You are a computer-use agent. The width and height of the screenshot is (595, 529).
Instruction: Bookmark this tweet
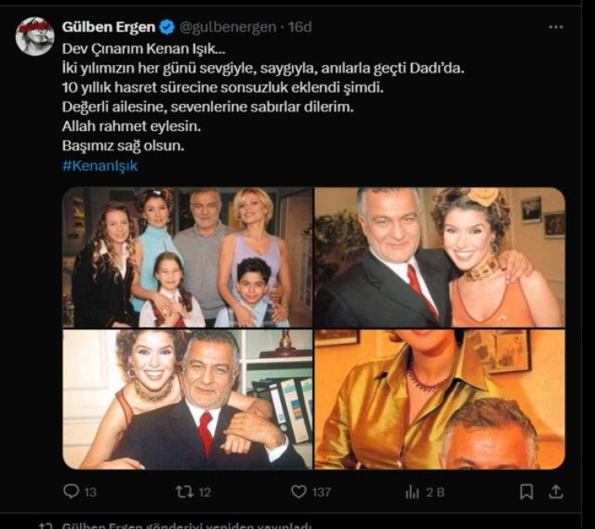tap(526, 492)
